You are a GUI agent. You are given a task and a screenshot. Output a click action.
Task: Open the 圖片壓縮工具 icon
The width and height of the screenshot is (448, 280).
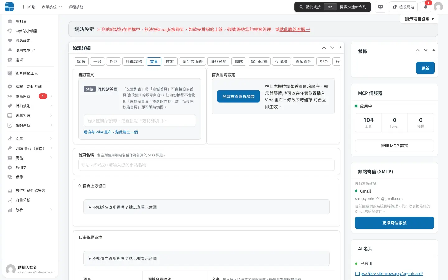[x=10, y=73]
